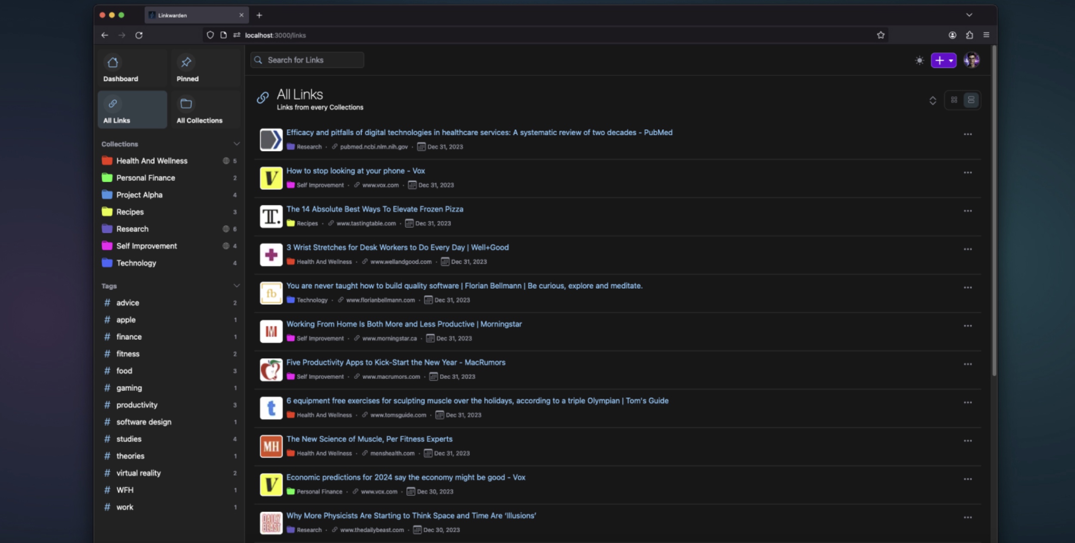Viewport: 1075px width, 543px height.
Task: Open the browser account icon
Action: tap(952, 35)
